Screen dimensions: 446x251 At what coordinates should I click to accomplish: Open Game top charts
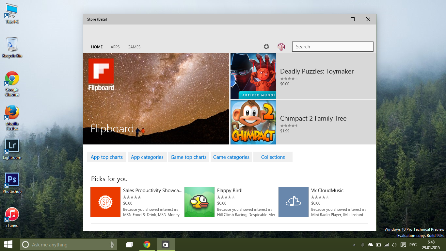[x=189, y=157]
